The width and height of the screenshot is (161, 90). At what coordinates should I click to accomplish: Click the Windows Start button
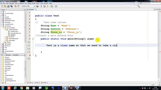tap(3, 88)
